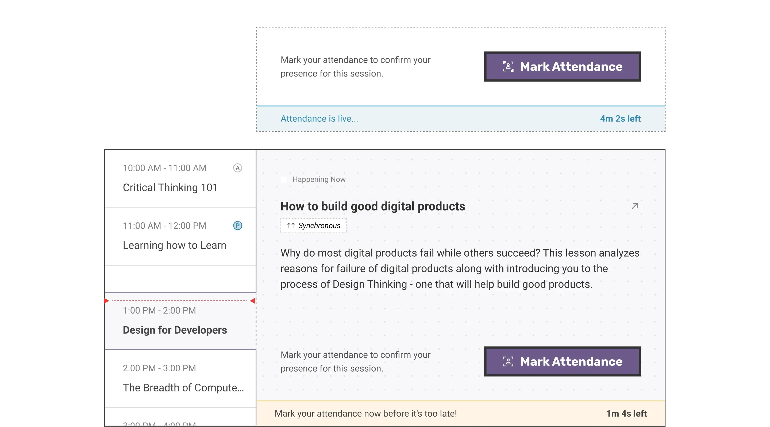Click the Attendance is live... status text

(319, 119)
